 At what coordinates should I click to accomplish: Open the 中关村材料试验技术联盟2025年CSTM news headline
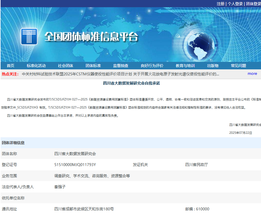tap(77, 74)
